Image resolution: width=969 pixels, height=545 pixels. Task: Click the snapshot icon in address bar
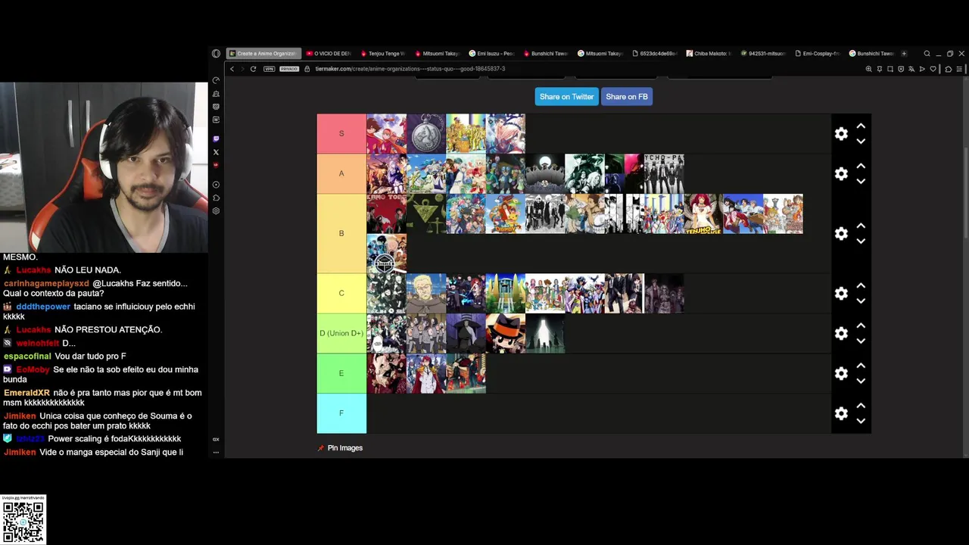pyautogui.click(x=890, y=69)
